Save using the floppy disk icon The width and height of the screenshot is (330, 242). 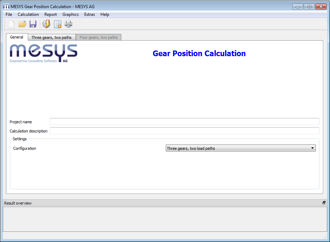click(x=33, y=24)
